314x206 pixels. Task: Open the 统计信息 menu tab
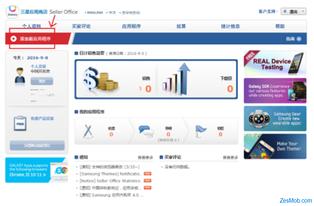click(x=230, y=26)
